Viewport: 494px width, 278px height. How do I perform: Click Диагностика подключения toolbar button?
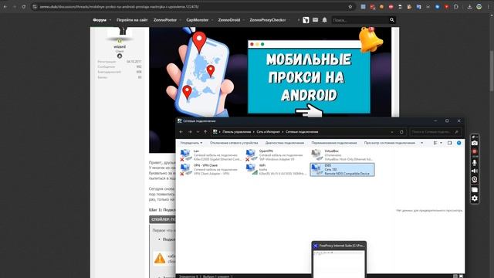pos(285,143)
